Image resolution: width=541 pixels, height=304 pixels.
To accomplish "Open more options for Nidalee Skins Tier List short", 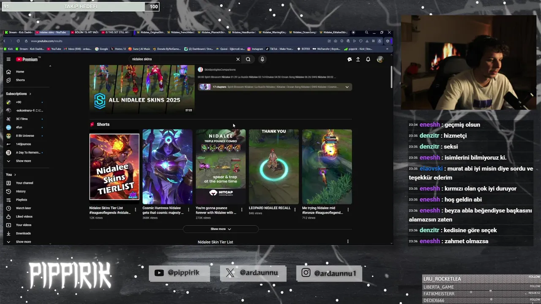I will (x=135, y=210).
